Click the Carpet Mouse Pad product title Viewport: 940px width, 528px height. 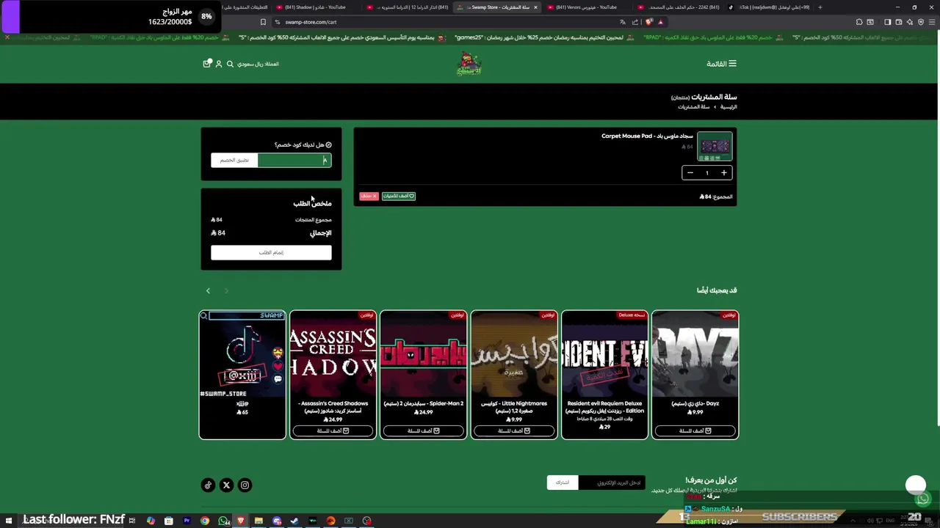647,136
